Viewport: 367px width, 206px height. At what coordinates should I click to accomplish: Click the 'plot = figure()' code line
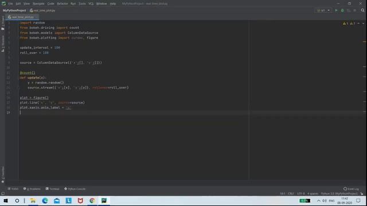34,98
